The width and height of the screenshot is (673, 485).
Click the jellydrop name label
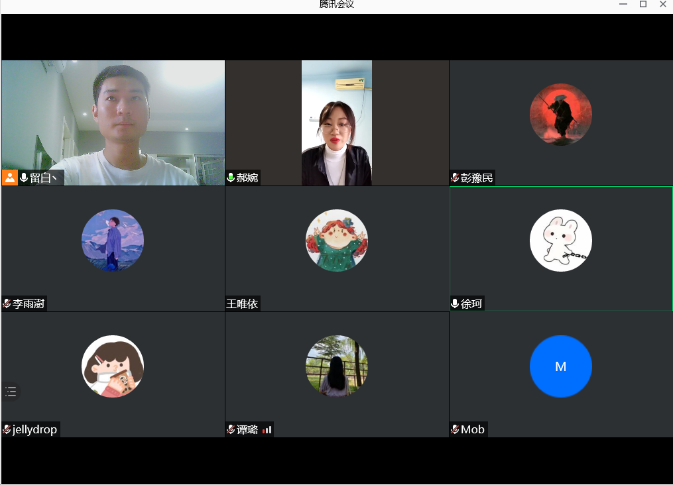(34, 429)
